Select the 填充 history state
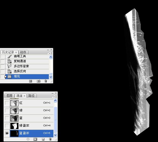This screenshot has height=142, width=158. pos(27,77)
